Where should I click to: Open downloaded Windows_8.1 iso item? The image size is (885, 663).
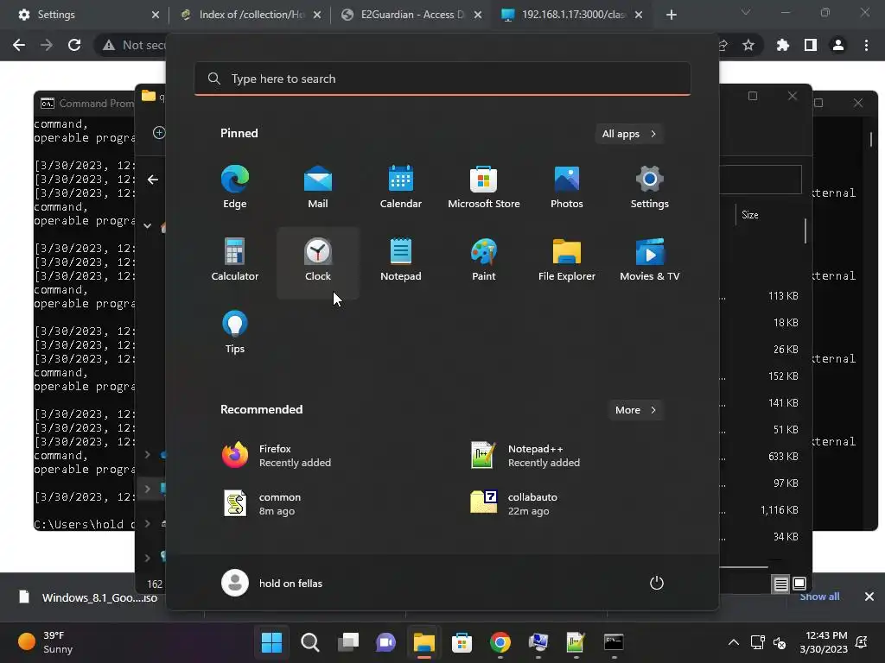[x=87, y=597]
